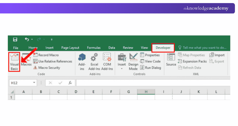The height and width of the screenshot is (126, 238).
Task: Click the Enter checkmark in formula bar
Action: click(60, 83)
